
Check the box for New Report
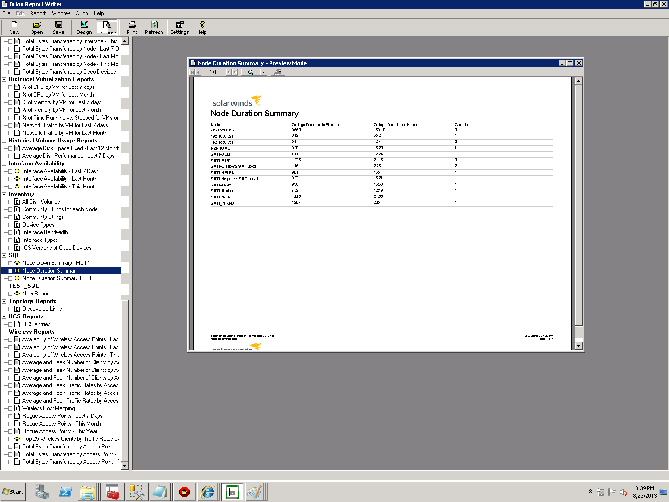[10, 294]
